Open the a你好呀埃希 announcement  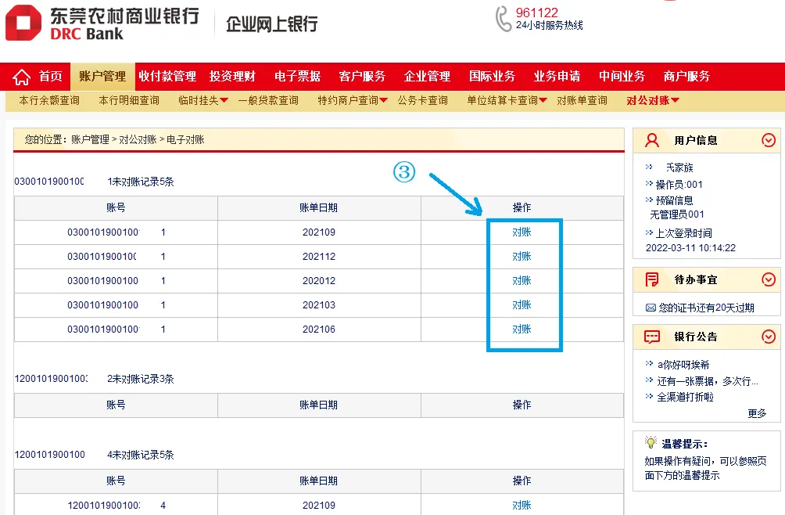click(x=683, y=365)
